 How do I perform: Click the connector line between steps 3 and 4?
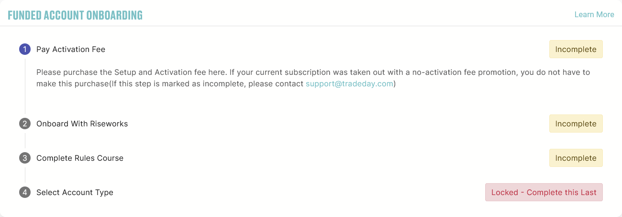click(25, 175)
